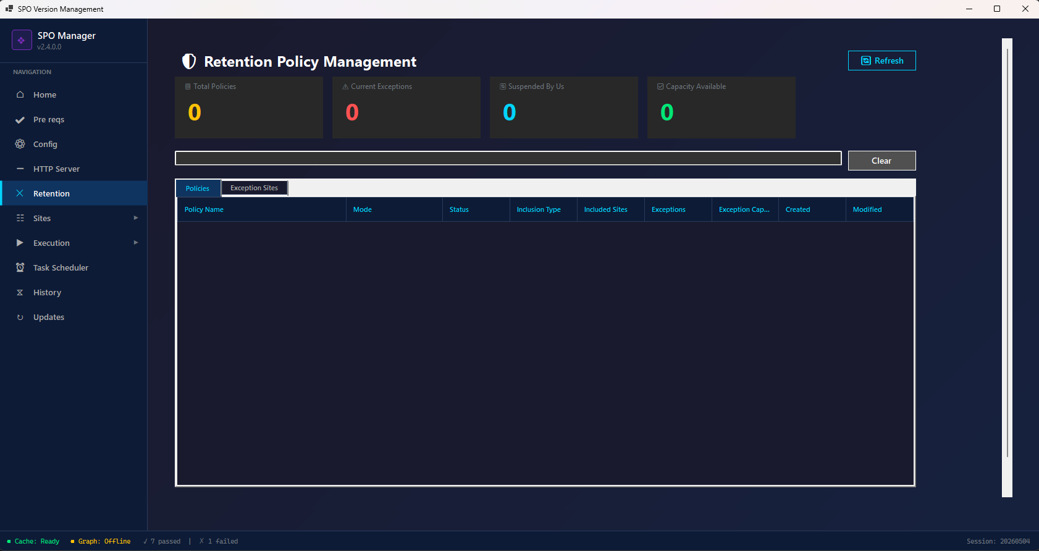The image size is (1039, 551).
Task: Go to the Pre reqs page
Action: tap(74, 119)
